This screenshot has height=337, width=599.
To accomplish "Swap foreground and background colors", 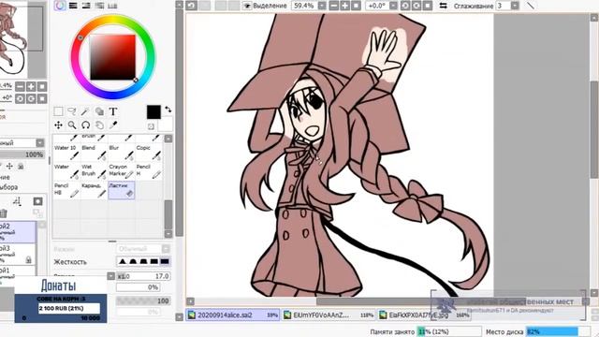I will (x=168, y=110).
